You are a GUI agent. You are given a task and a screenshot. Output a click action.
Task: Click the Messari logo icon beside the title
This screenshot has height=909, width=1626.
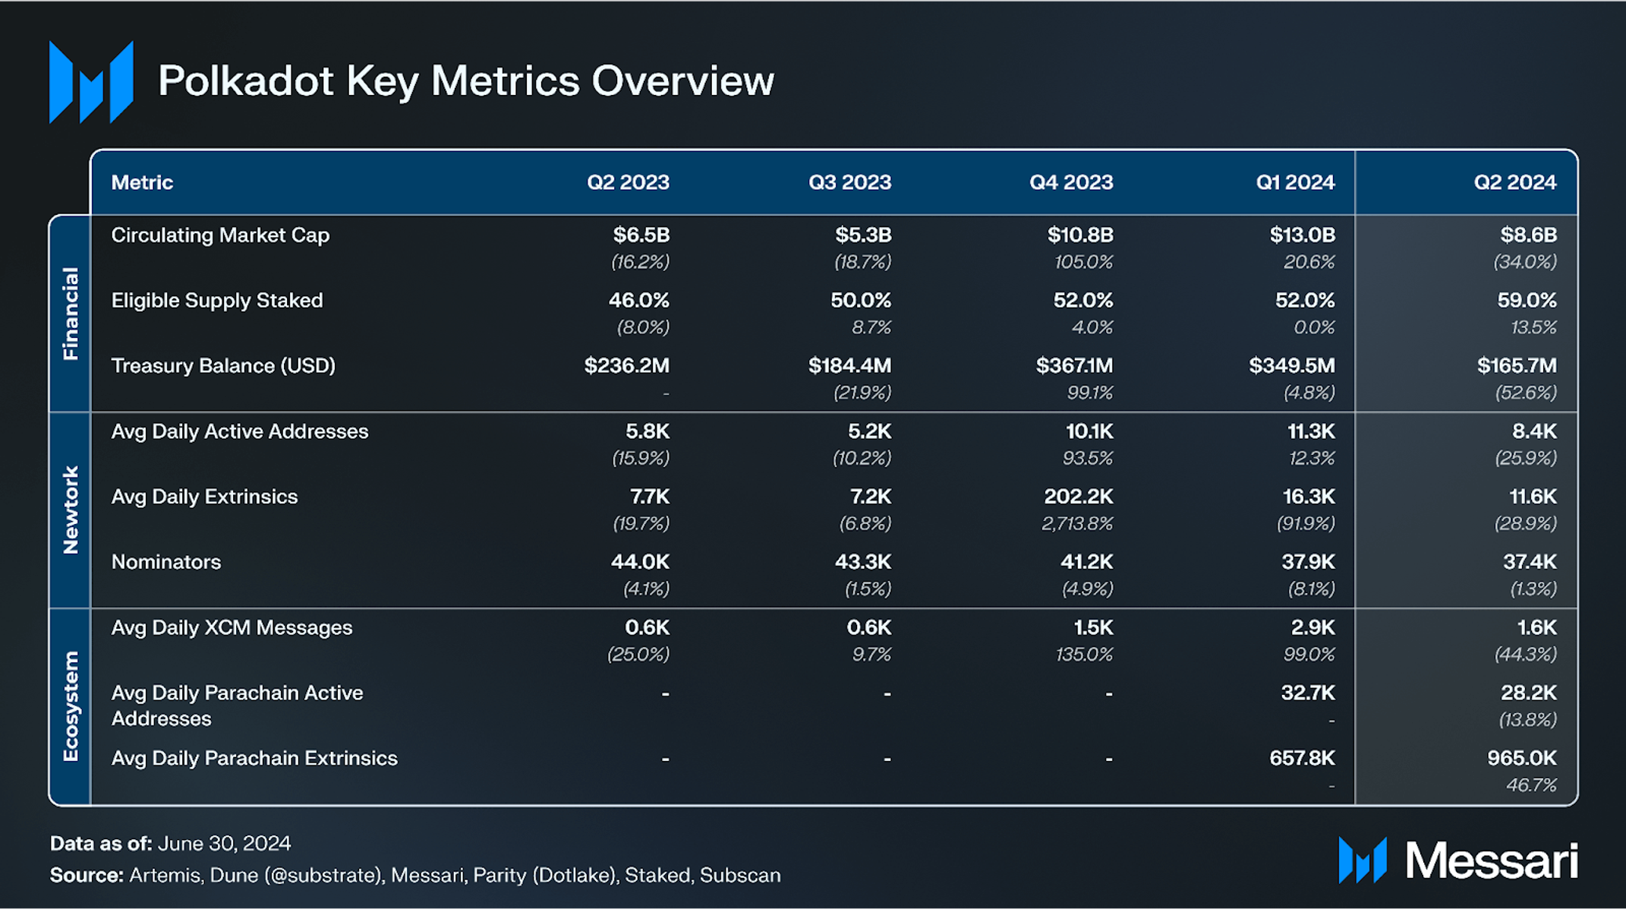point(91,82)
